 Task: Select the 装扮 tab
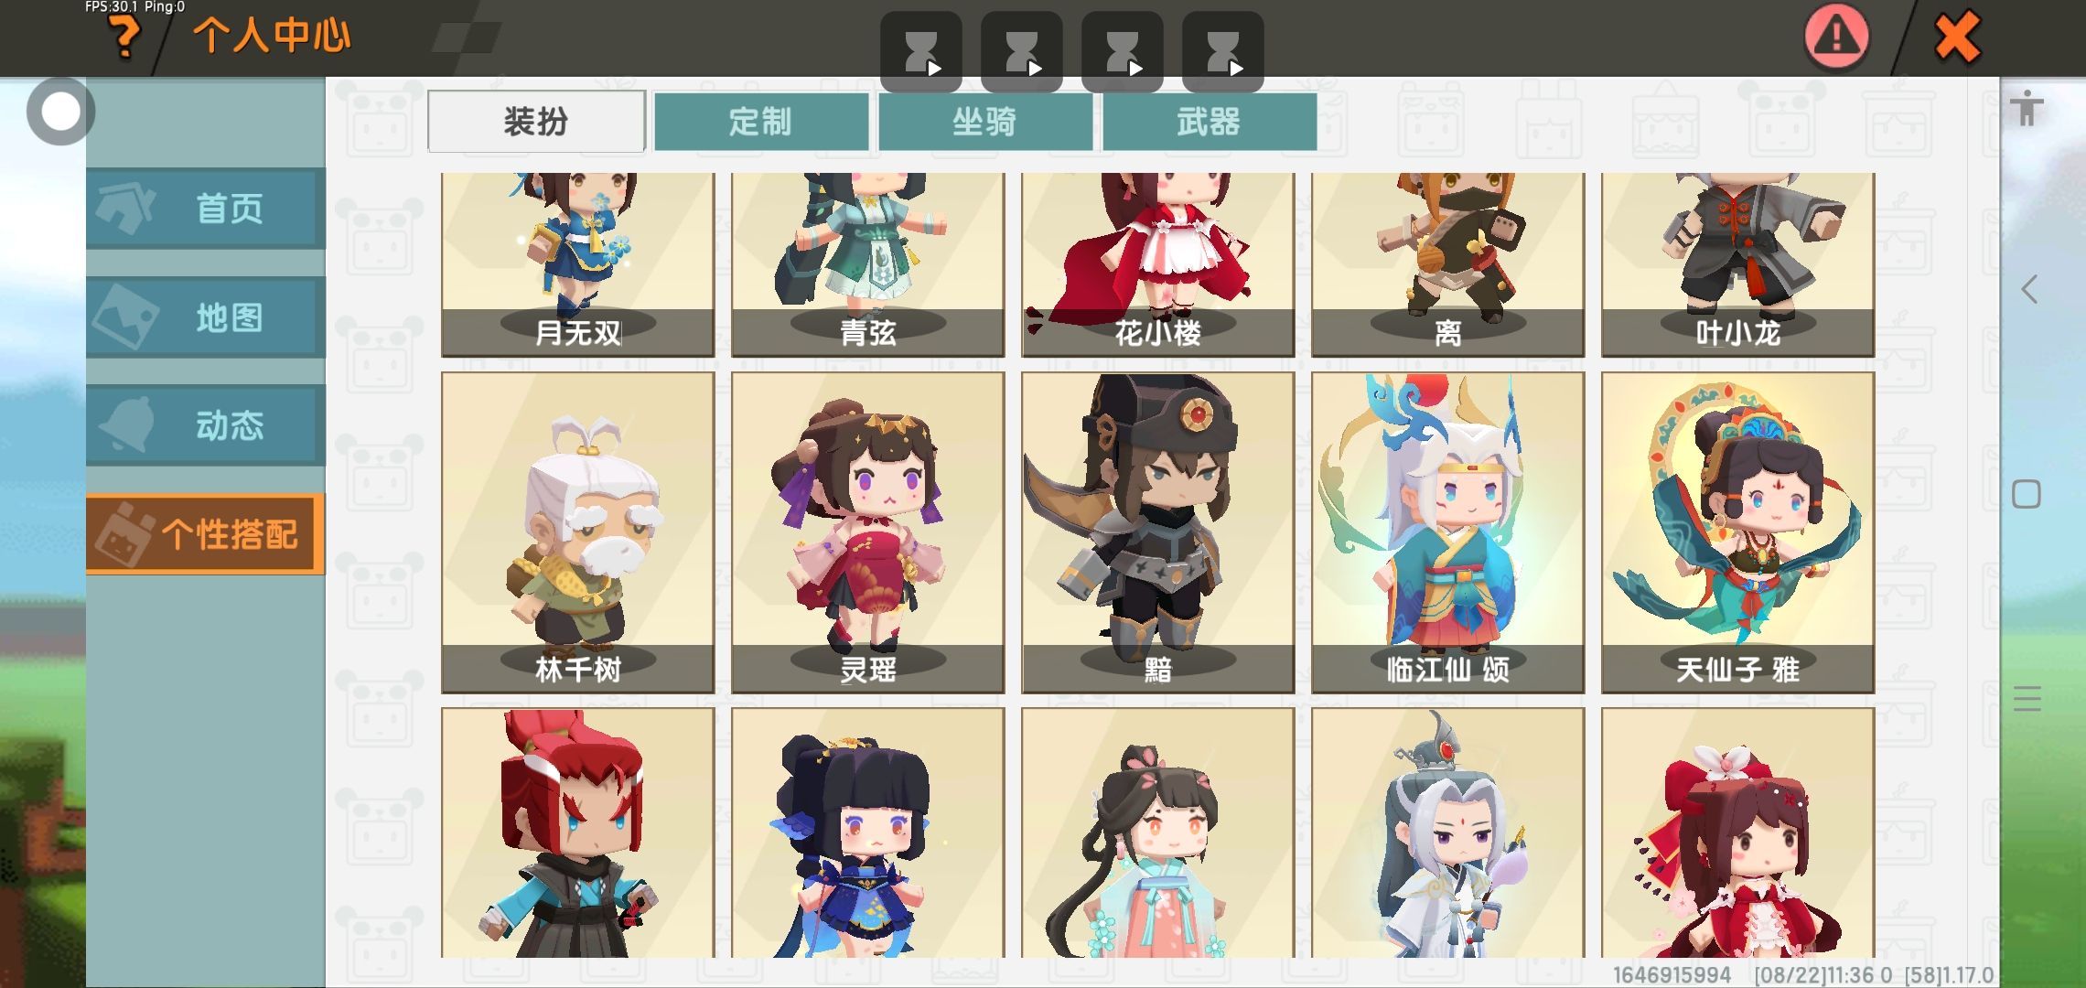536,121
